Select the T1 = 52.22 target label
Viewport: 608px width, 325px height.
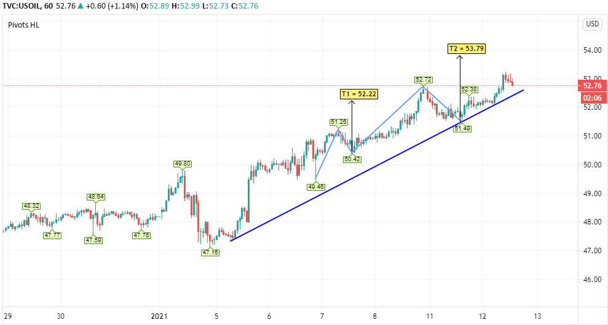(x=360, y=94)
